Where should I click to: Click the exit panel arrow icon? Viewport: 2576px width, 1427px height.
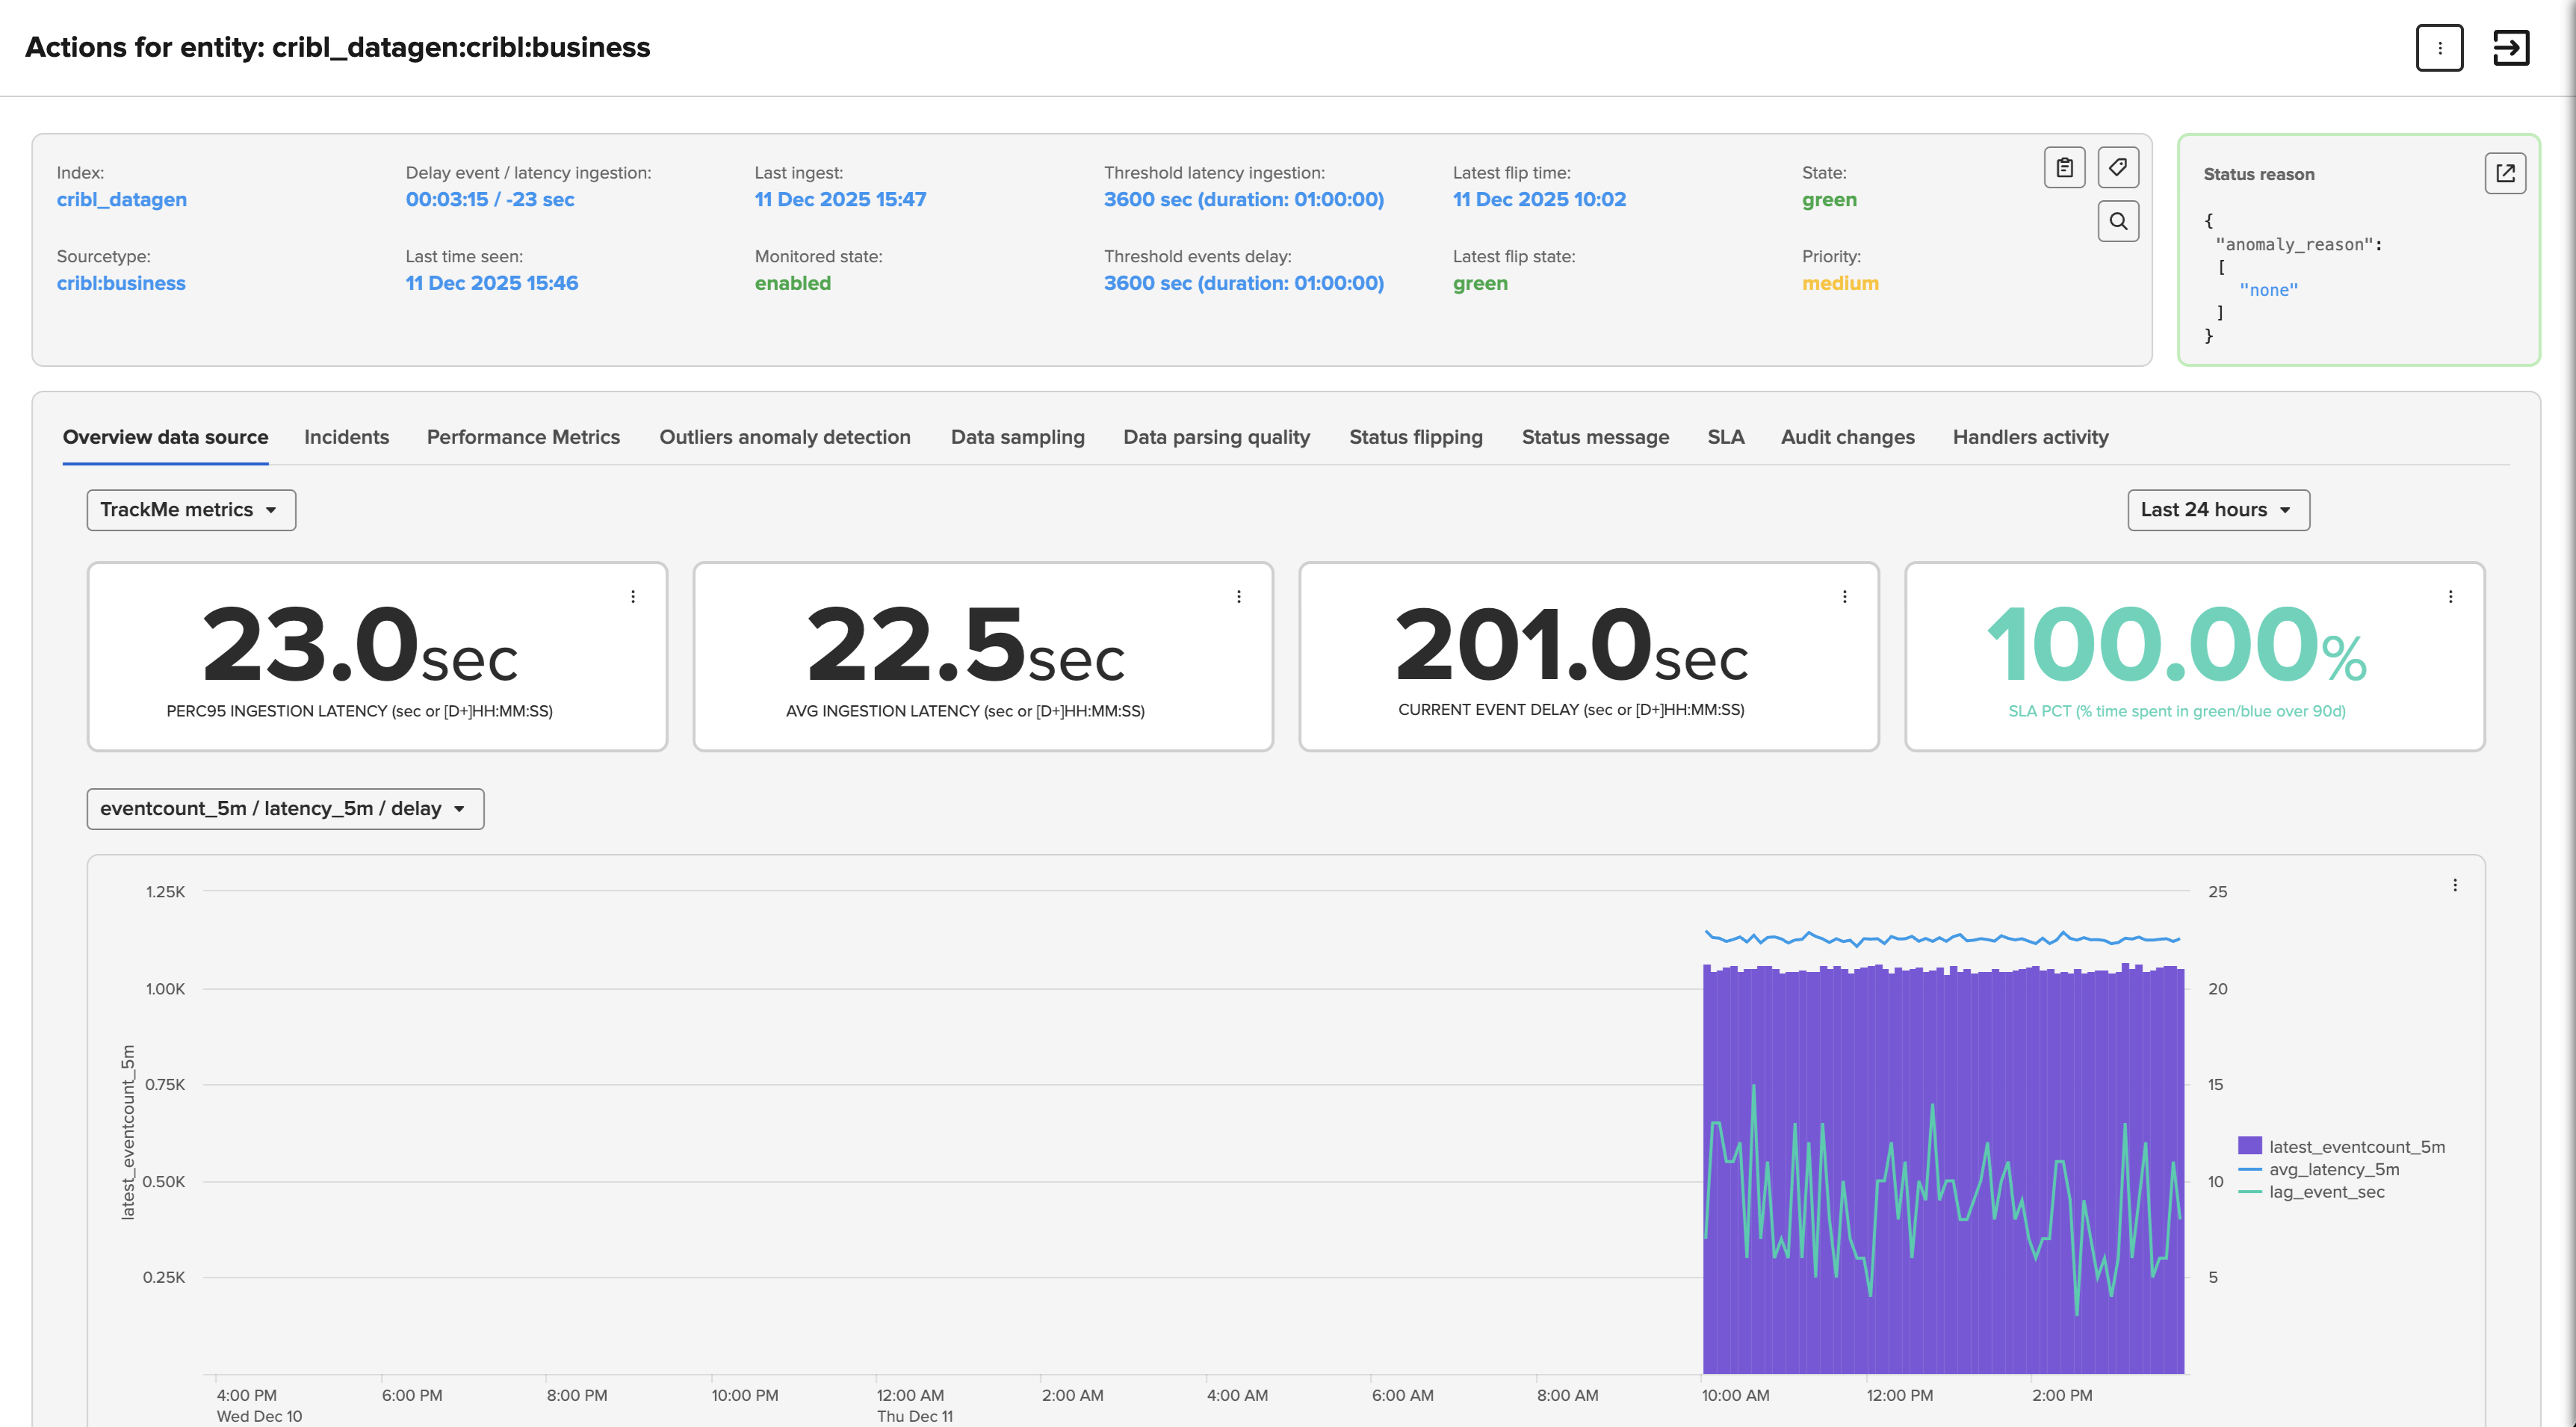[x=2510, y=48]
